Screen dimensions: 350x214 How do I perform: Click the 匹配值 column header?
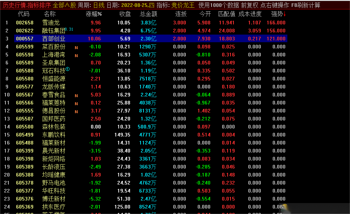coord(227,14)
